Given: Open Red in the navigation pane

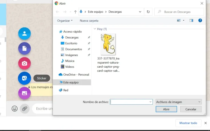Looking at the screenshot, I should pyautogui.click(x=64, y=90).
